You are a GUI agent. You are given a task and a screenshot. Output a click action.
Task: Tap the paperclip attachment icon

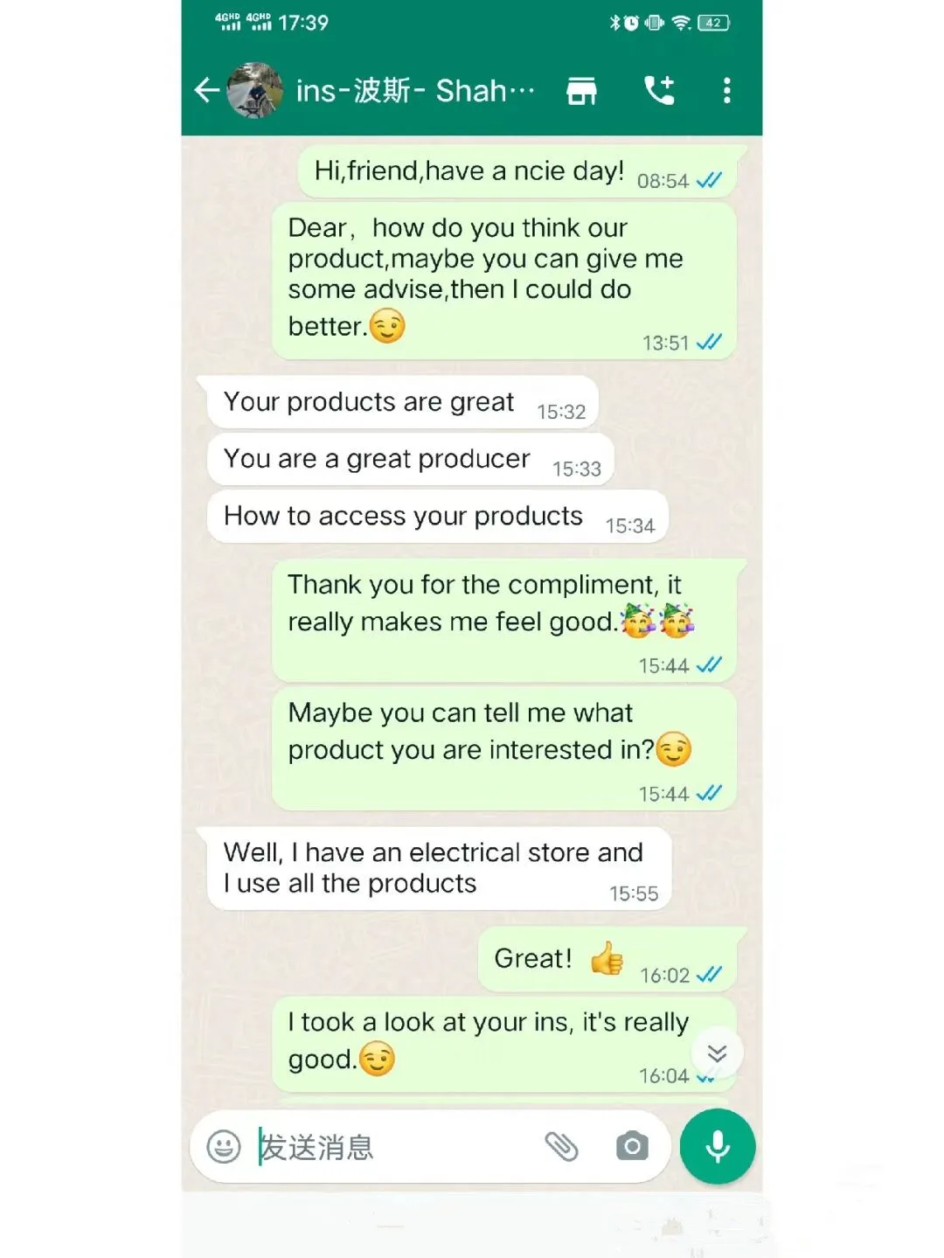[x=561, y=1146]
